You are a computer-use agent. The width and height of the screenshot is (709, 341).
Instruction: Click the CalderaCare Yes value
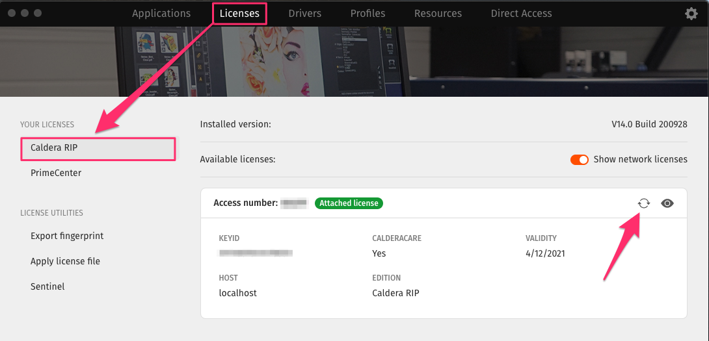pos(379,253)
